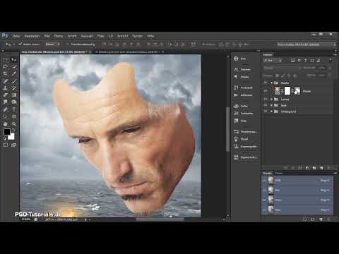Open the Filter menu
Viewport: 339px width, 254px height.
[100, 36]
